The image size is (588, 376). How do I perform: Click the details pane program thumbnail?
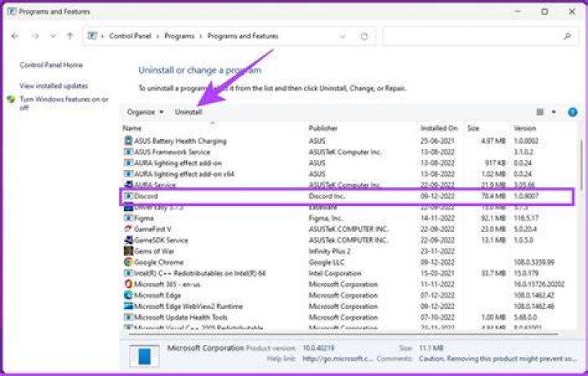144,355
